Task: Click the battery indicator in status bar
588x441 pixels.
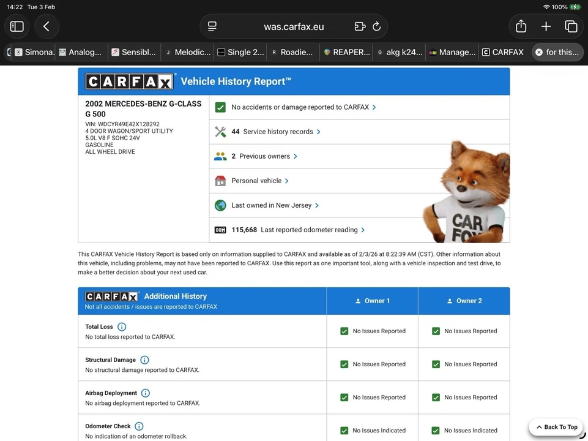Action: [x=575, y=7]
